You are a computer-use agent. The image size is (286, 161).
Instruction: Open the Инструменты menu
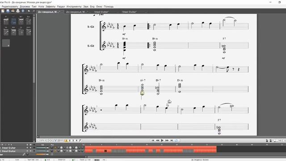pyautogui.click(x=74, y=6)
